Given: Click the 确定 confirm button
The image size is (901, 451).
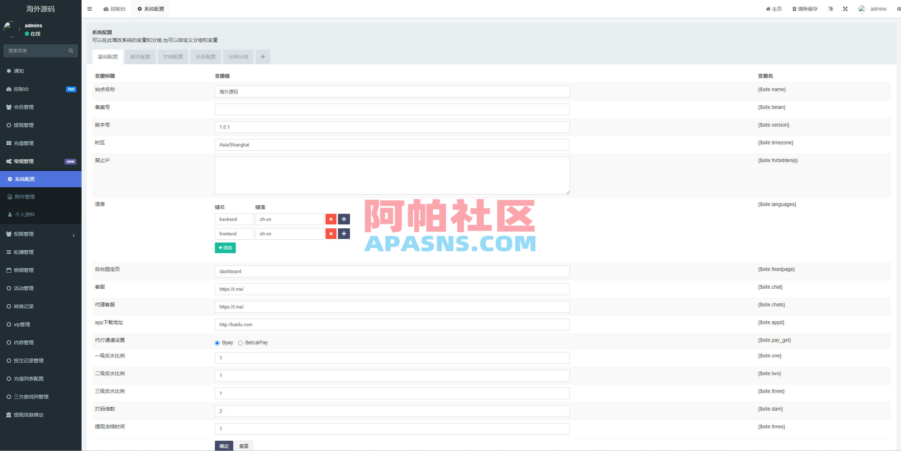Looking at the screenshot, I should (x=224, y=446).
